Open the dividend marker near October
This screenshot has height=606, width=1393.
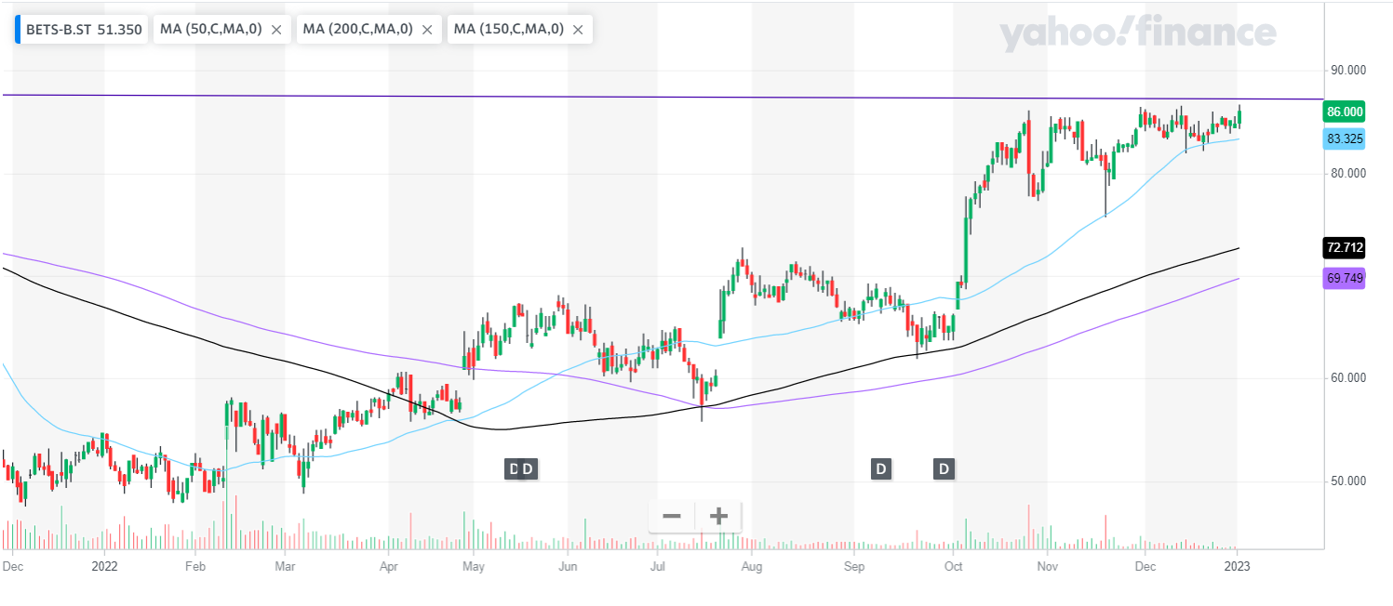[x=944, y=468]
